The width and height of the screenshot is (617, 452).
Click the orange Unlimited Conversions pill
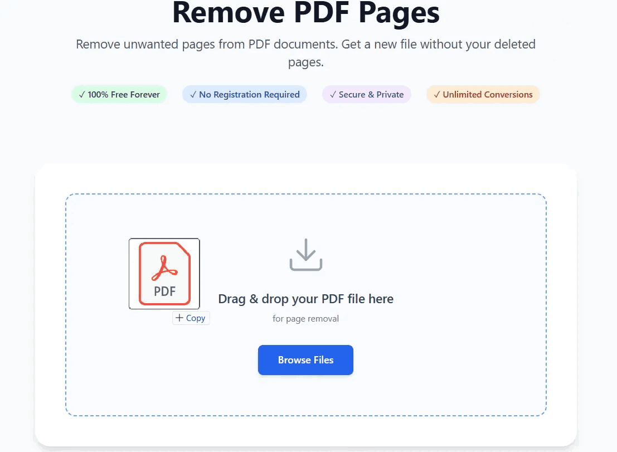click(x=483, y=94)
